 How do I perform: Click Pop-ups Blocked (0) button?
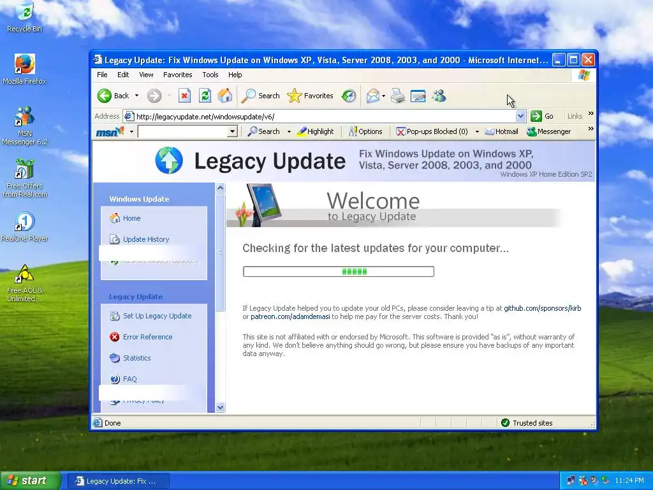click(432, 131)
